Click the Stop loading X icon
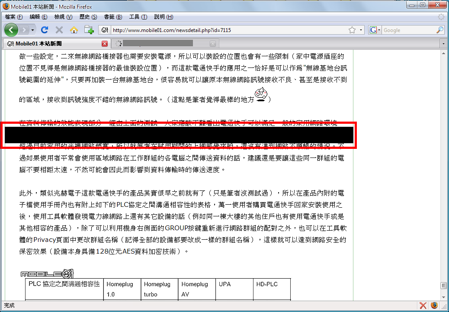Image resolution: width=449 pixels, height=312 pixels. tap(59, 30)
